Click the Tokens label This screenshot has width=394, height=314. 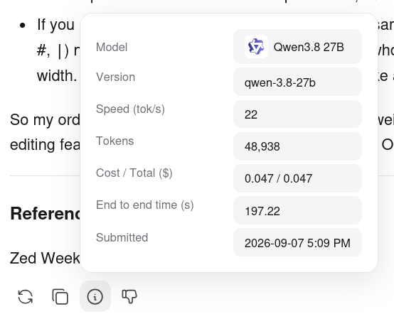(115, 141)
